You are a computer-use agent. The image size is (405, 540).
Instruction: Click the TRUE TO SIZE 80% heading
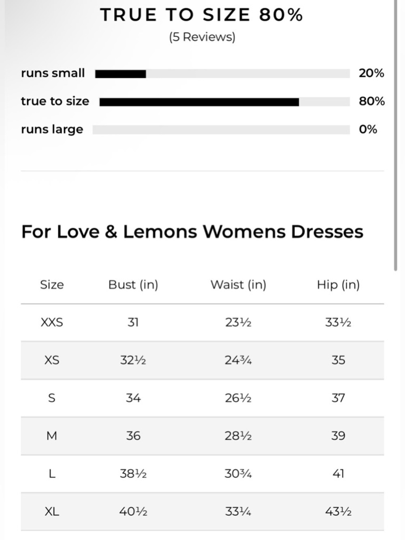click(202, 15)
